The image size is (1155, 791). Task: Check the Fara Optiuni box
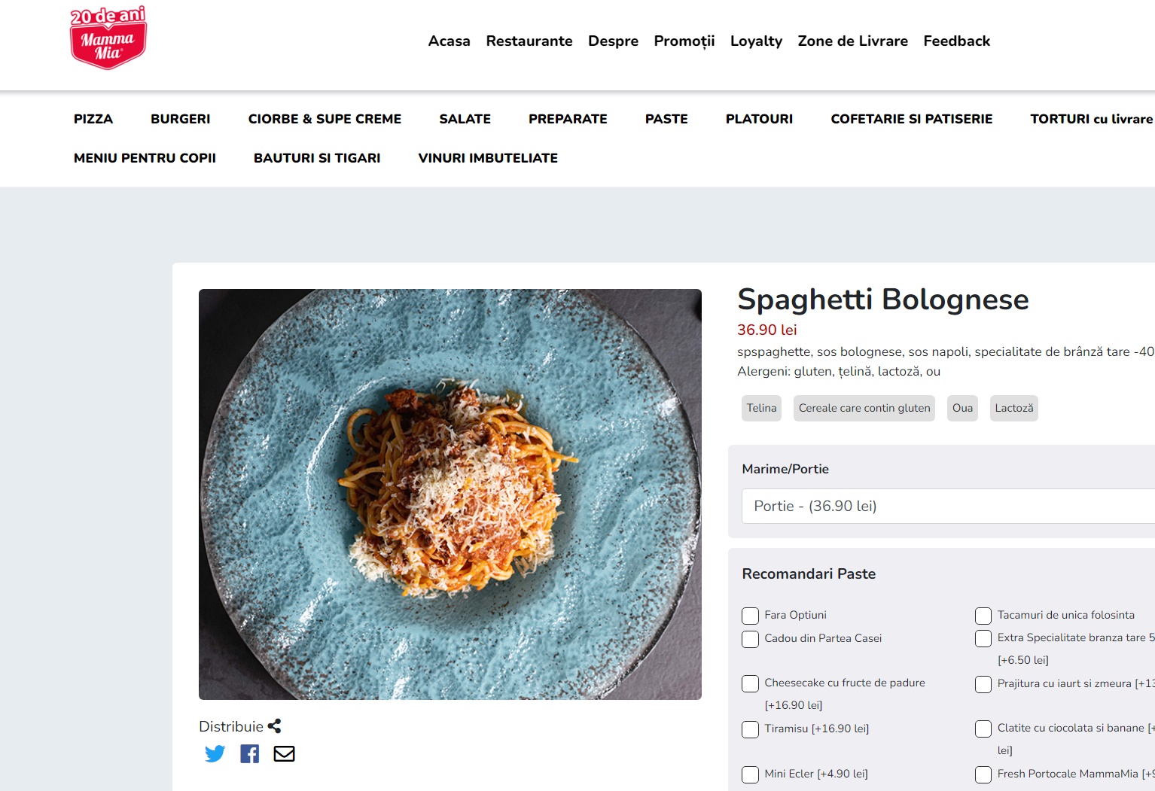tap(750, 616)
